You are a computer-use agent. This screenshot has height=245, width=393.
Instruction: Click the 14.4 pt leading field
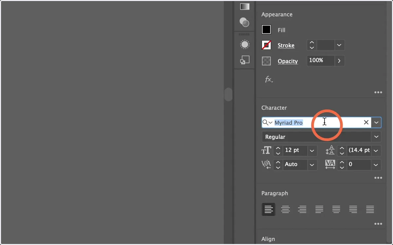click(359, 150)
